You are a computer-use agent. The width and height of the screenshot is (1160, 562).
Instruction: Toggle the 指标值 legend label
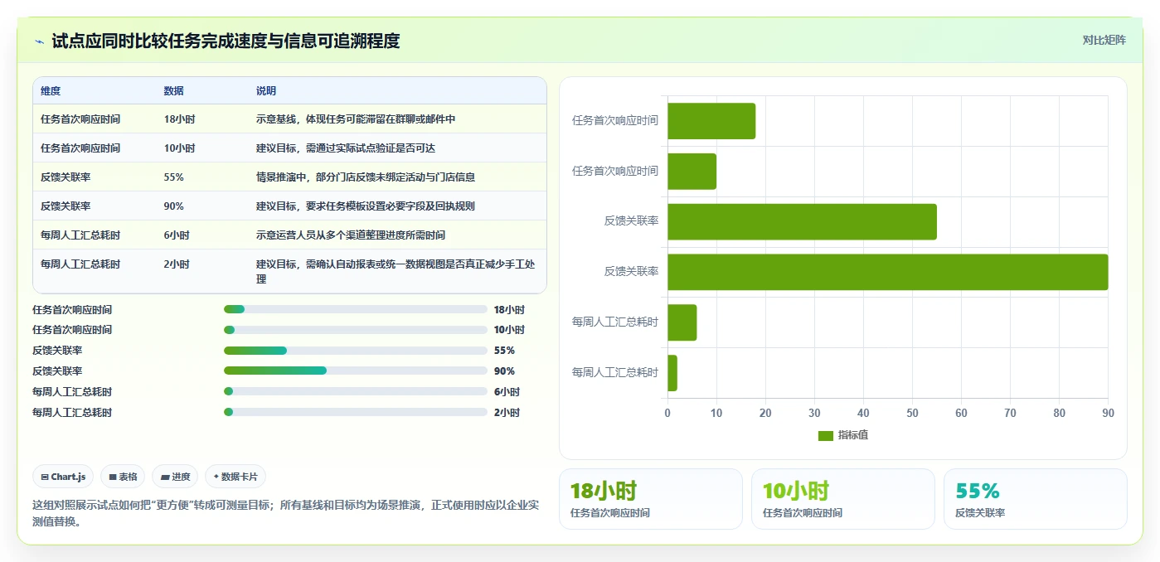(x=853, y=435)
